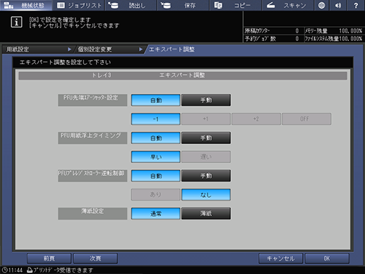Cancel settings with キャンセル button
The image size is (365, 274).
click(280, 258)
